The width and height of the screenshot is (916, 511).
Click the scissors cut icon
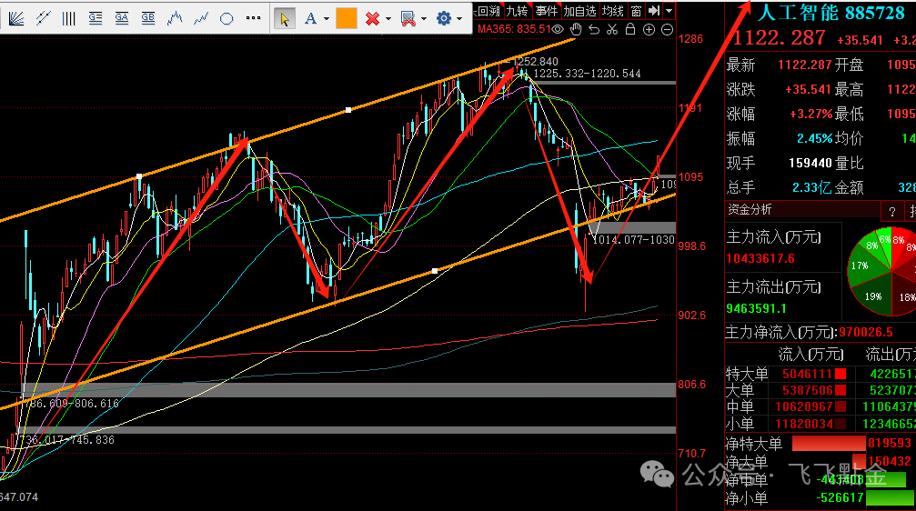[612, 29]
